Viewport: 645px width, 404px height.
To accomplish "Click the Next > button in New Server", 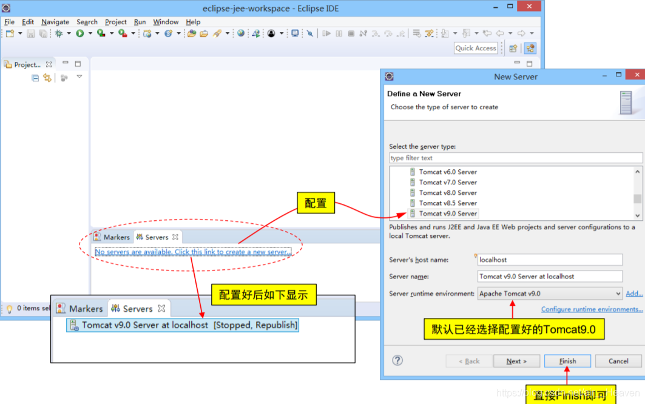I will click(516, 361).
